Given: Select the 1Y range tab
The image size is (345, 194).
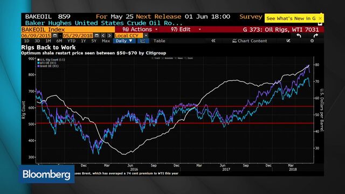Looking at the screenshot, I should pos(83,41).
